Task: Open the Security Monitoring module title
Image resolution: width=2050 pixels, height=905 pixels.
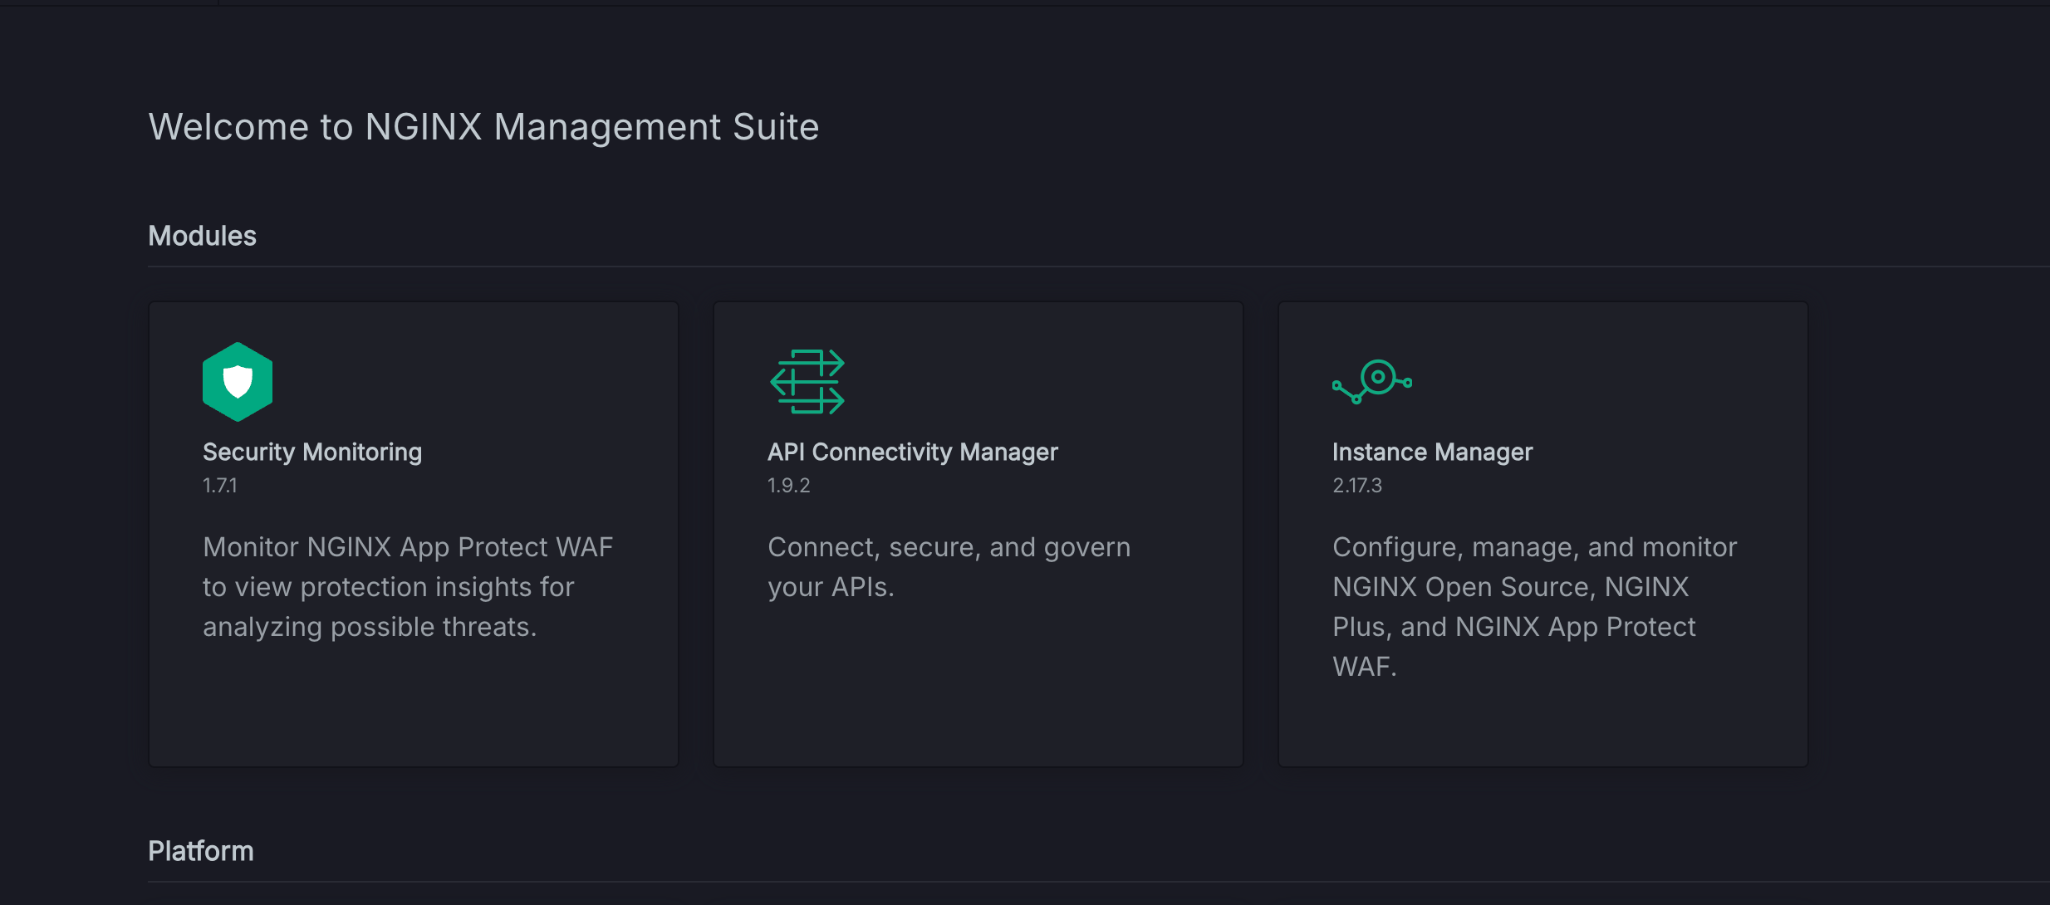Action: click(312, 452)
